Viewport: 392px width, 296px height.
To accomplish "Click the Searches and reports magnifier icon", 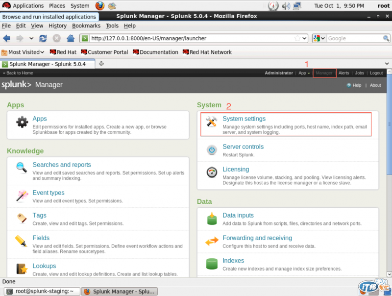I will 22,168.
